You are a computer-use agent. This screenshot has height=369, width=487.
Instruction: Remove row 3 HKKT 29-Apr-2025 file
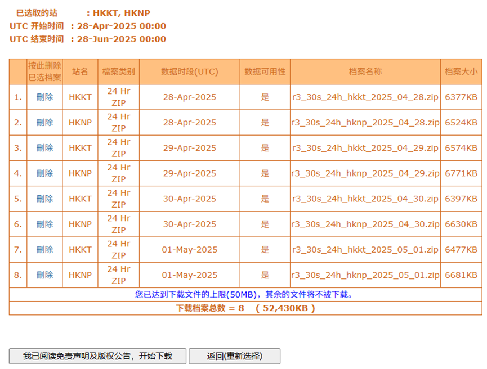[x=45, y=148]
